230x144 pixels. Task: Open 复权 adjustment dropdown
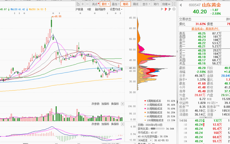tap(105, 4)
